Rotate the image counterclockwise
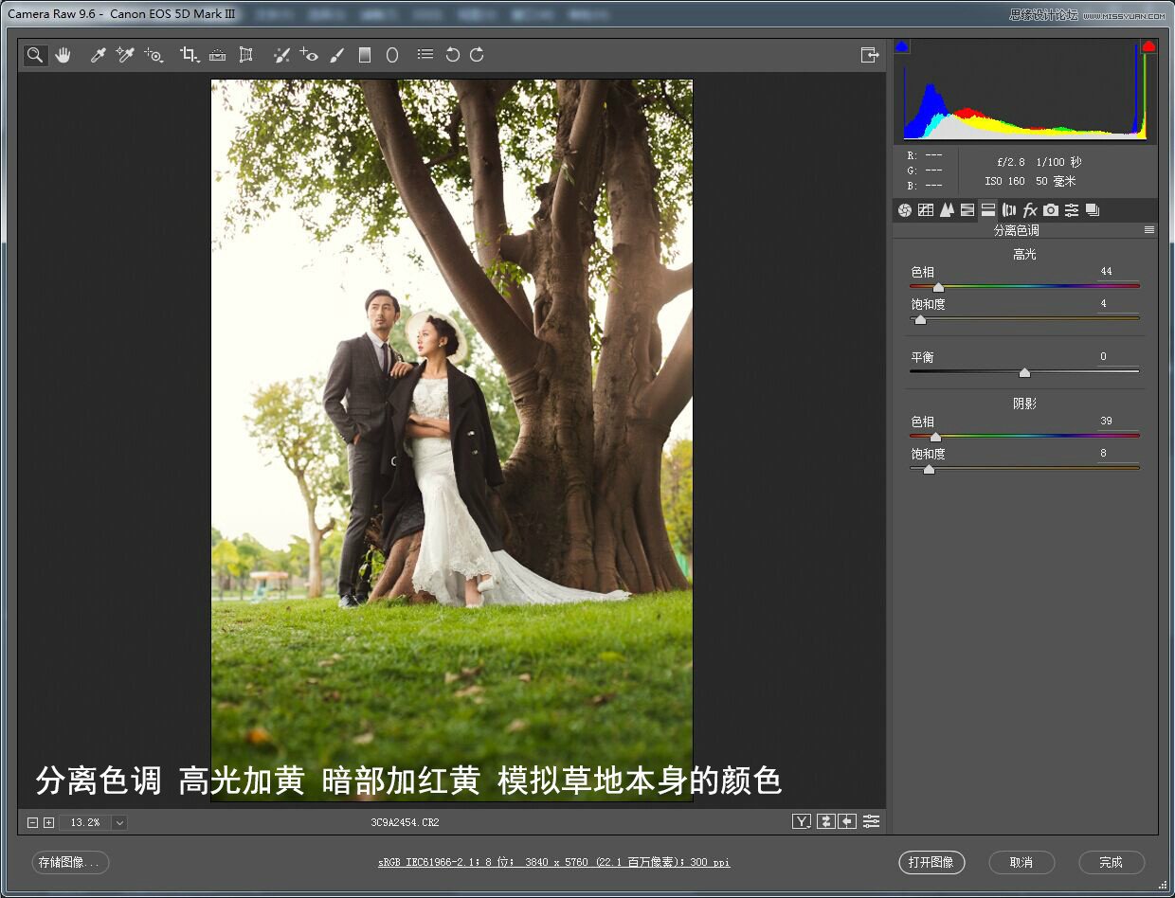The image size is (1175, 898). 452,54
